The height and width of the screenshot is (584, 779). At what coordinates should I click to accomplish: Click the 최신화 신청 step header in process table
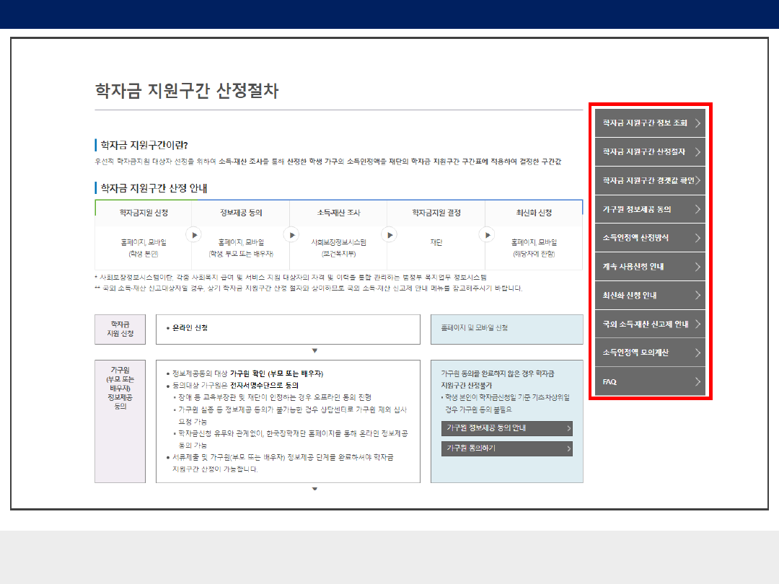534,213
